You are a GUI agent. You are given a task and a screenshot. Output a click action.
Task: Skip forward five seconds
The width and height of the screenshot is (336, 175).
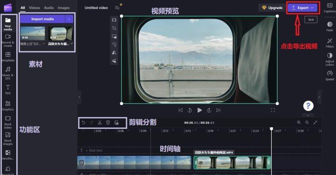209,110
